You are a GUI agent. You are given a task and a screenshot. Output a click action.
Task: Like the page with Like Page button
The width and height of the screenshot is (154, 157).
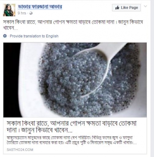pos(127,8)
